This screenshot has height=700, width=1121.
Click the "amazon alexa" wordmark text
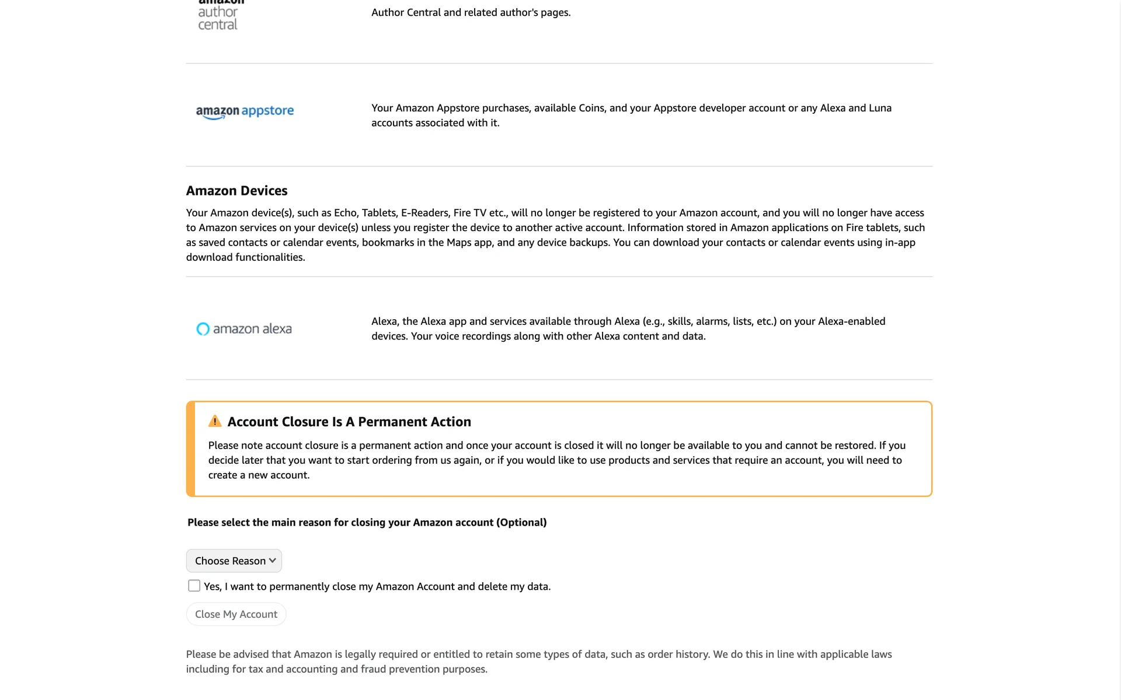pyautogui.click(x=252, y=329)
